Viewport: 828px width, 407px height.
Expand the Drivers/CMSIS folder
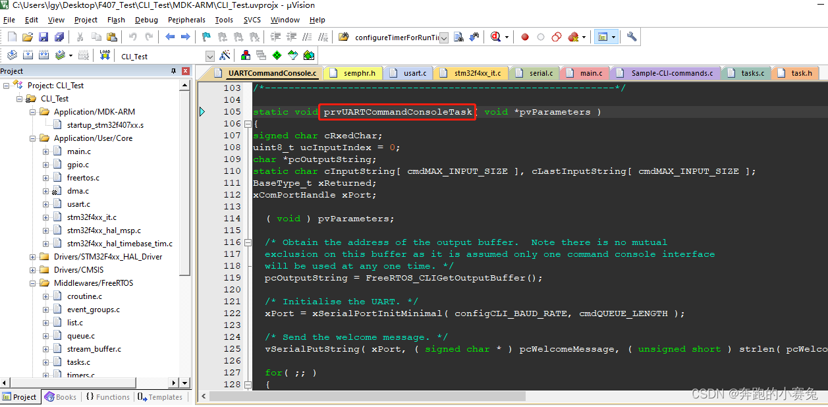[x=33, y=270]
